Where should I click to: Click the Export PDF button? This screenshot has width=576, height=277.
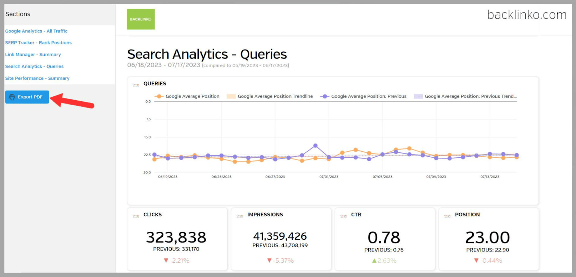[27, 97]
